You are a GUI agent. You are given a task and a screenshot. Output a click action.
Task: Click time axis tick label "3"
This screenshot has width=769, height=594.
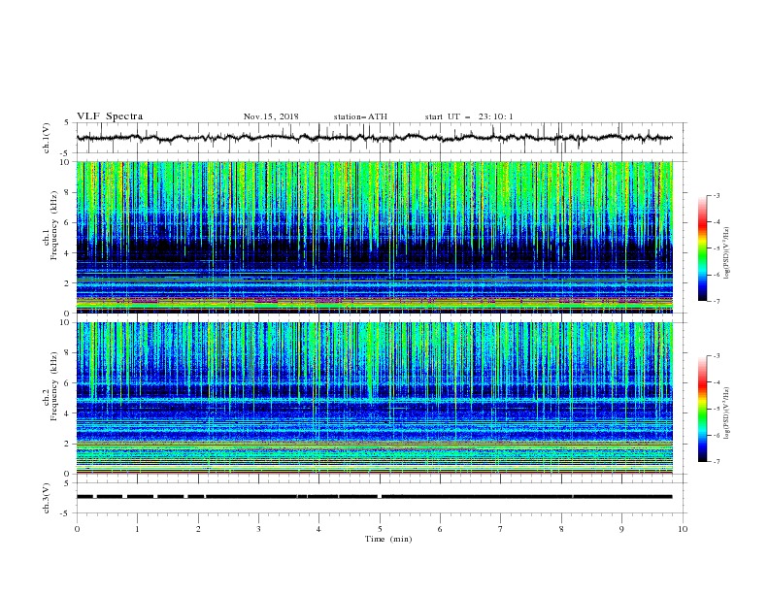tap(258, 529)
